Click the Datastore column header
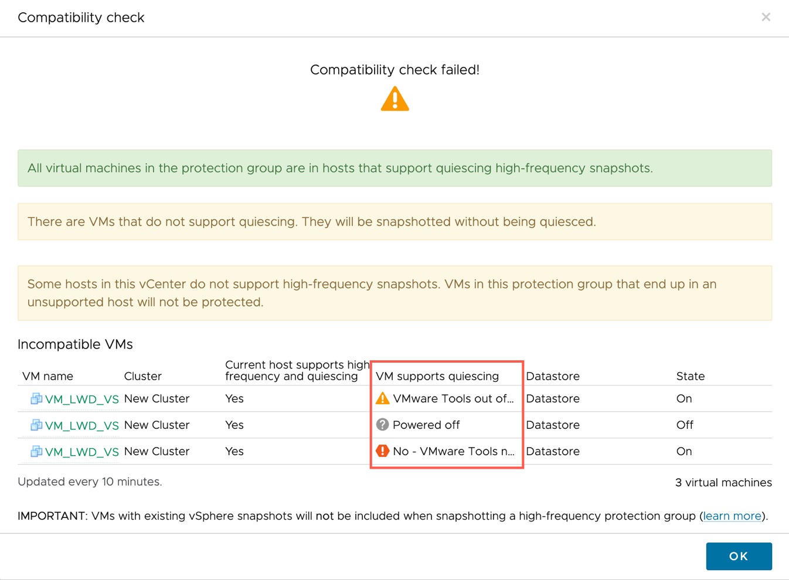The height and width of the screenshot is (580, 789). [x=553, y=376]
